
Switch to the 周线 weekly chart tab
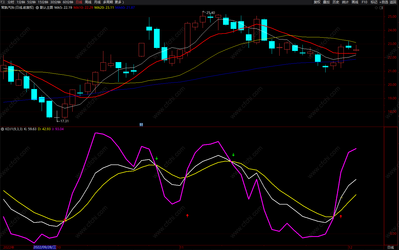coord(88,2)
